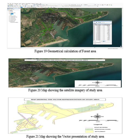130x140 pixels.
Task: Open the Drawing menu button
Action: [x=73, y=5]
